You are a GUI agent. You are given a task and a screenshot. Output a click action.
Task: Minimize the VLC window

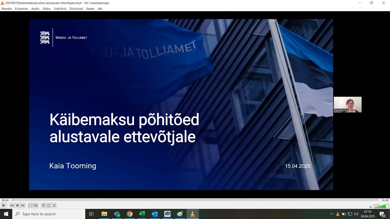pyautogui.click(x=360, y=3)
